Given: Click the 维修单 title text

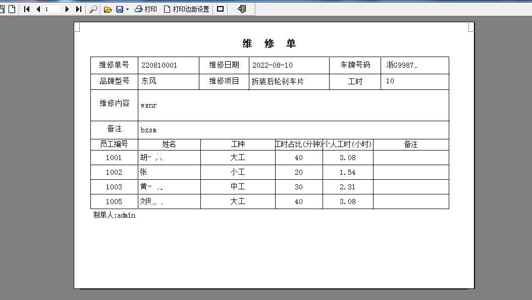Looking at the screenshot, I should (x=269, y=43).
